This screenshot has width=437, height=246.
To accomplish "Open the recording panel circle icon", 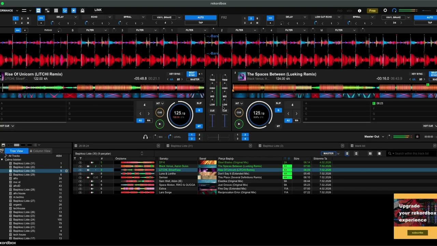I will pyautogui.click(x=74, y=11).
